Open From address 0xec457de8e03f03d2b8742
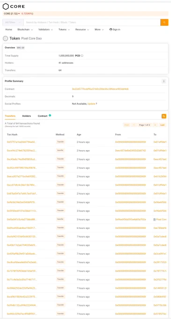Image resolution: width=171 pixels, height=319 pixels. [x=130, y=151]
